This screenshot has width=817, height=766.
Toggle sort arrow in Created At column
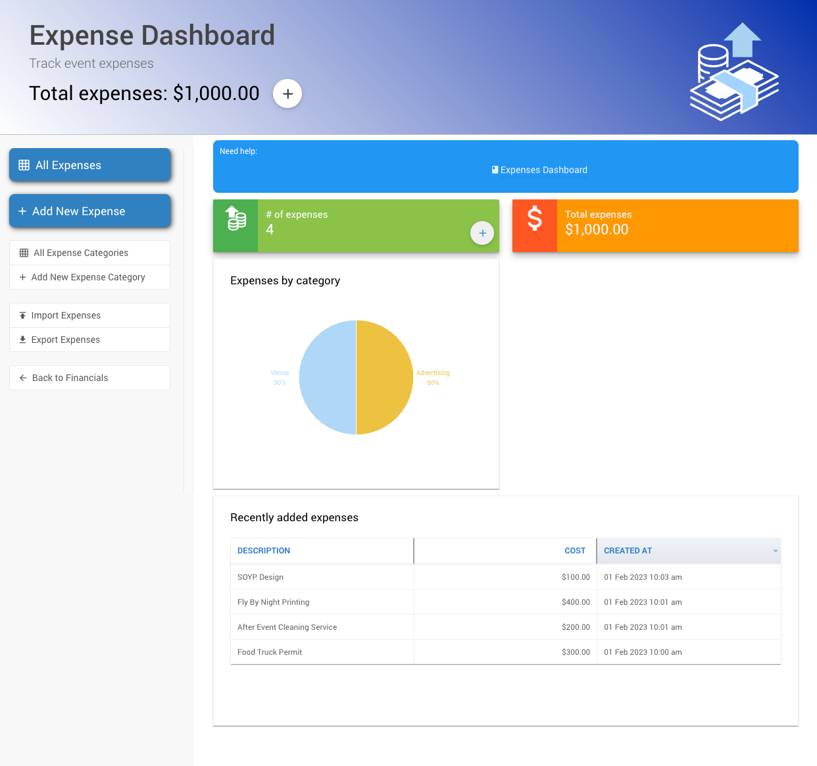tap(776, 551)
